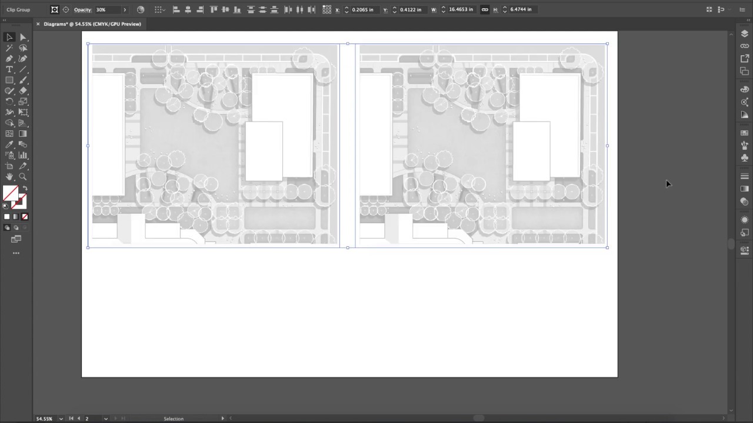Image resolution: width=753 pixels, height=423 pixels.
Task: Toggle constrain width and height proportions
Action: [x=484, y=9]
